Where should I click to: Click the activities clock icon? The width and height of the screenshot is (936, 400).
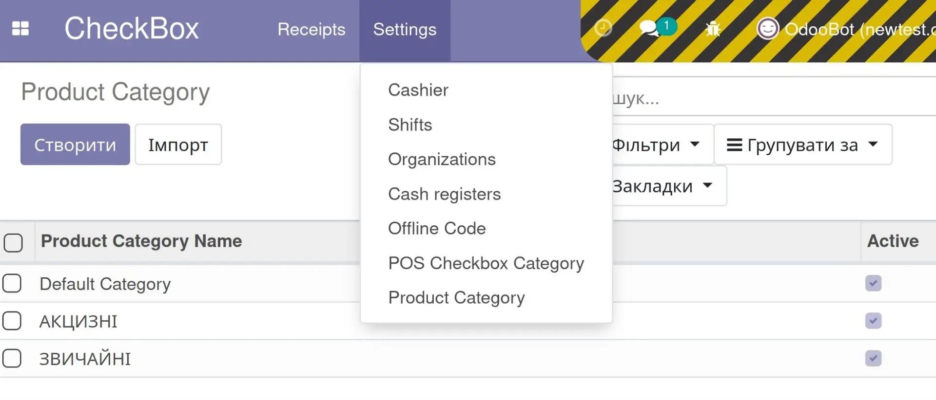603,28
